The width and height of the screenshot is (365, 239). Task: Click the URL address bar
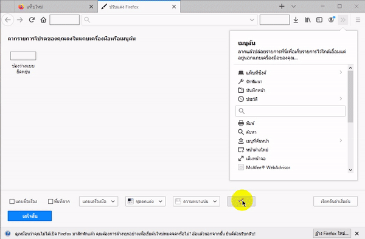click(x=170, y=20)
